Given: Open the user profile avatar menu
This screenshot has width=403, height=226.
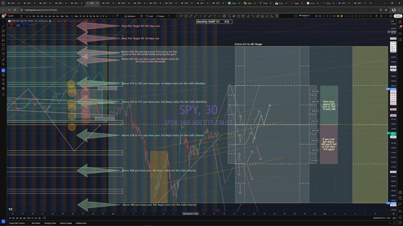Looking at the screenshot, I should (x=3, y=16).
